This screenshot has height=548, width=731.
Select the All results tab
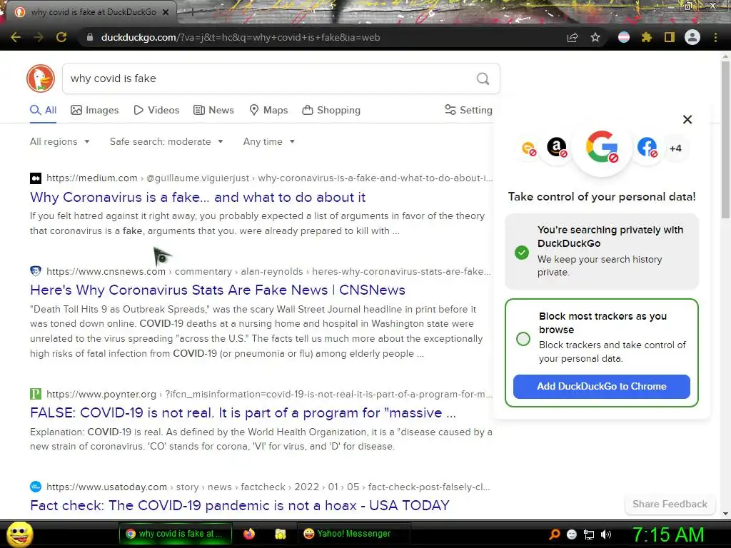(x=43, y=110)
